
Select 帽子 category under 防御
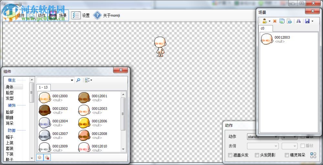[10, 137]
